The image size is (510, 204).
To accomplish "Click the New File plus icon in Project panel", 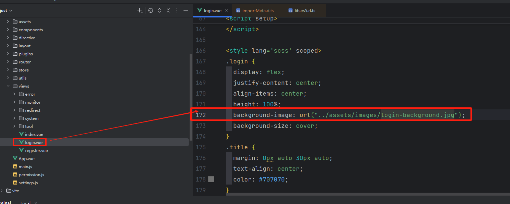I will (140, 10).
